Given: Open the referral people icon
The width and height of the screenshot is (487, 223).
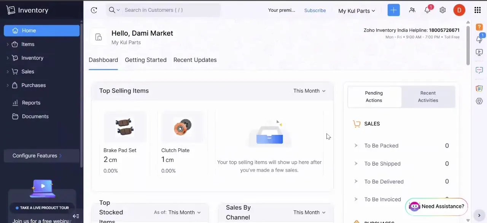Looking at the screenshot, I should pos(412,10).
